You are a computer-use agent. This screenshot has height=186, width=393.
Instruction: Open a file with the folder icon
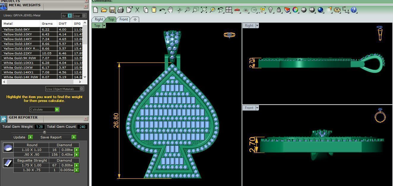104,10
